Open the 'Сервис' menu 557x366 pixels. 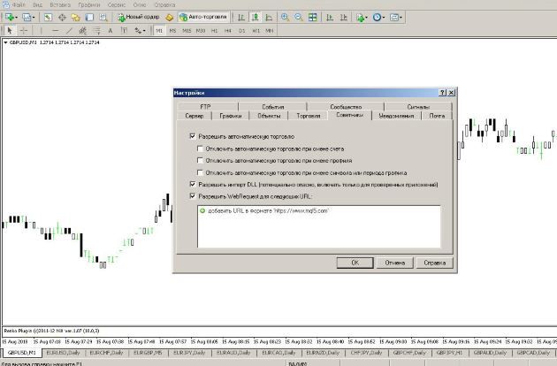(116, 4)
